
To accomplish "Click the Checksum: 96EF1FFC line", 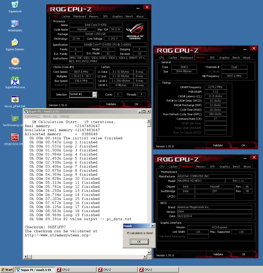I will pos(45,227).
